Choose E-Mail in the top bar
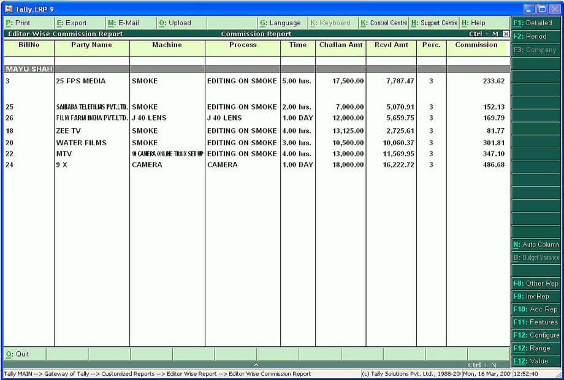 point(131,23)
